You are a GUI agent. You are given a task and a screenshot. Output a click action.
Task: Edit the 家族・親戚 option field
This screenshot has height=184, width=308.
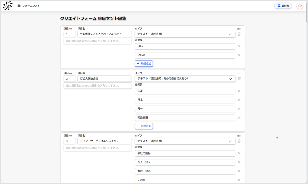[185, 171]
